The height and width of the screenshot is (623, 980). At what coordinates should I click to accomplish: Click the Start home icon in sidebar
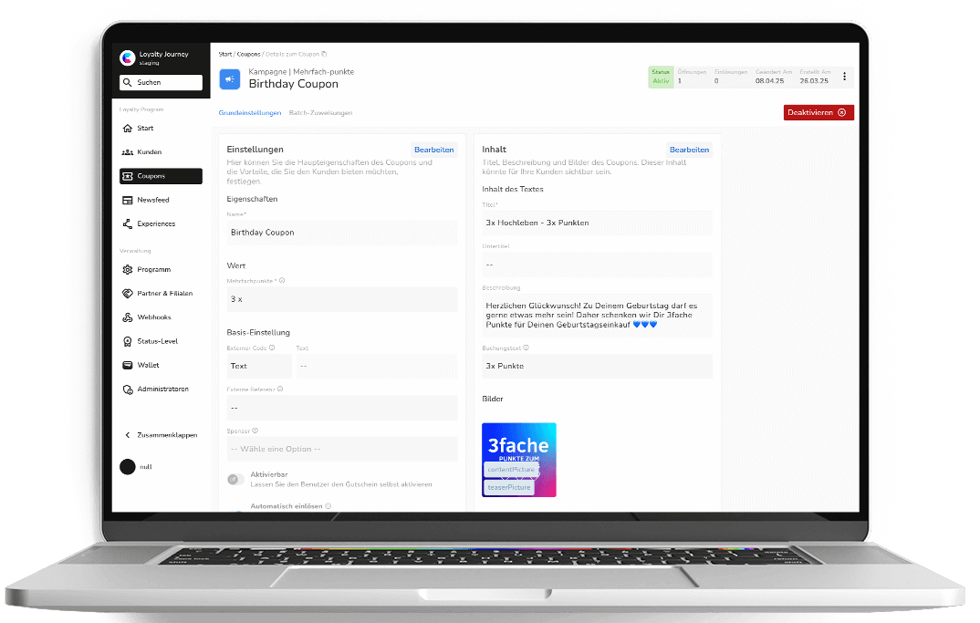click(128, 128)
